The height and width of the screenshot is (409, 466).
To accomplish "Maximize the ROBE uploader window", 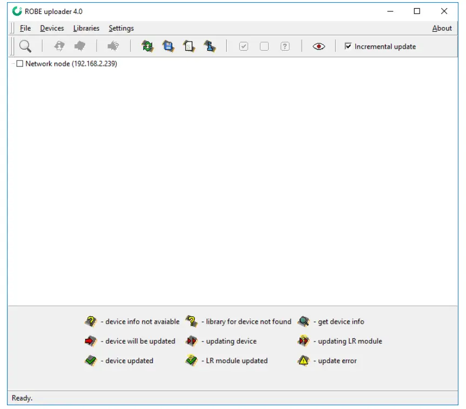I will (417, 11).
